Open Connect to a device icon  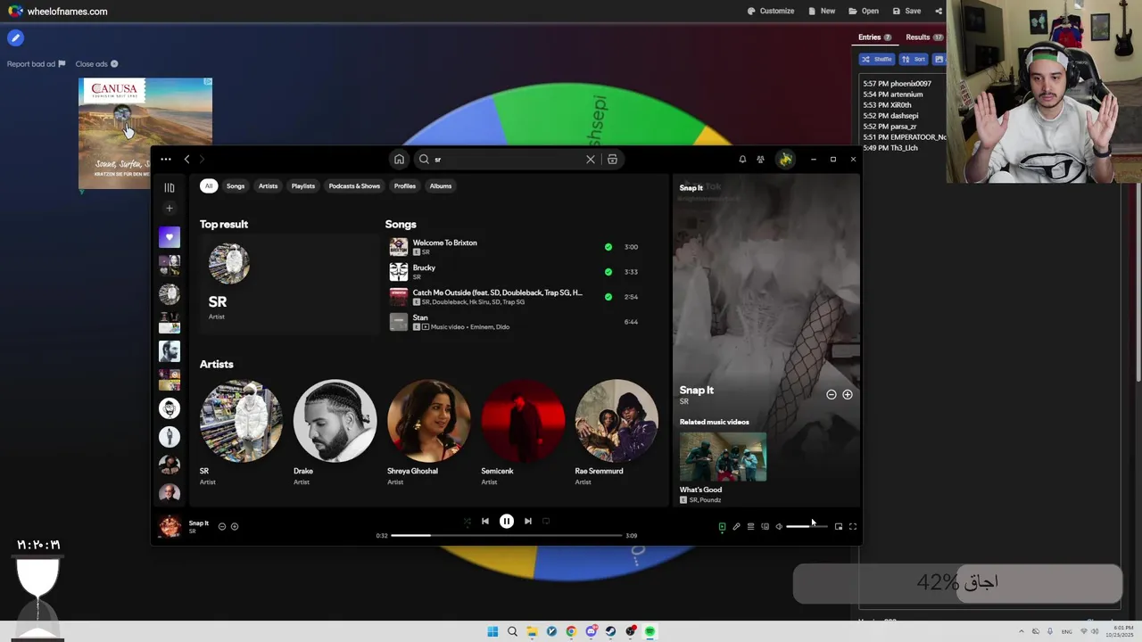765,527
